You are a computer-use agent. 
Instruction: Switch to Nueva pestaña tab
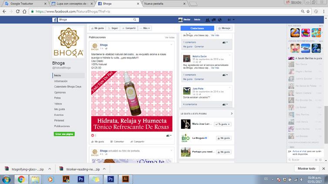[164, 4]
